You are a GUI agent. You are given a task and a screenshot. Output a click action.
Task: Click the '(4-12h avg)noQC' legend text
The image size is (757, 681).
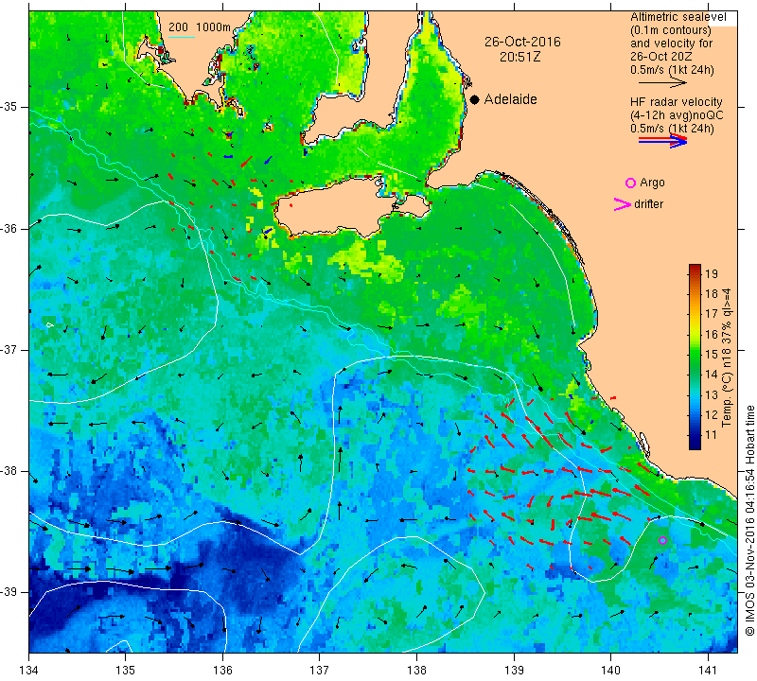(677, 115)
